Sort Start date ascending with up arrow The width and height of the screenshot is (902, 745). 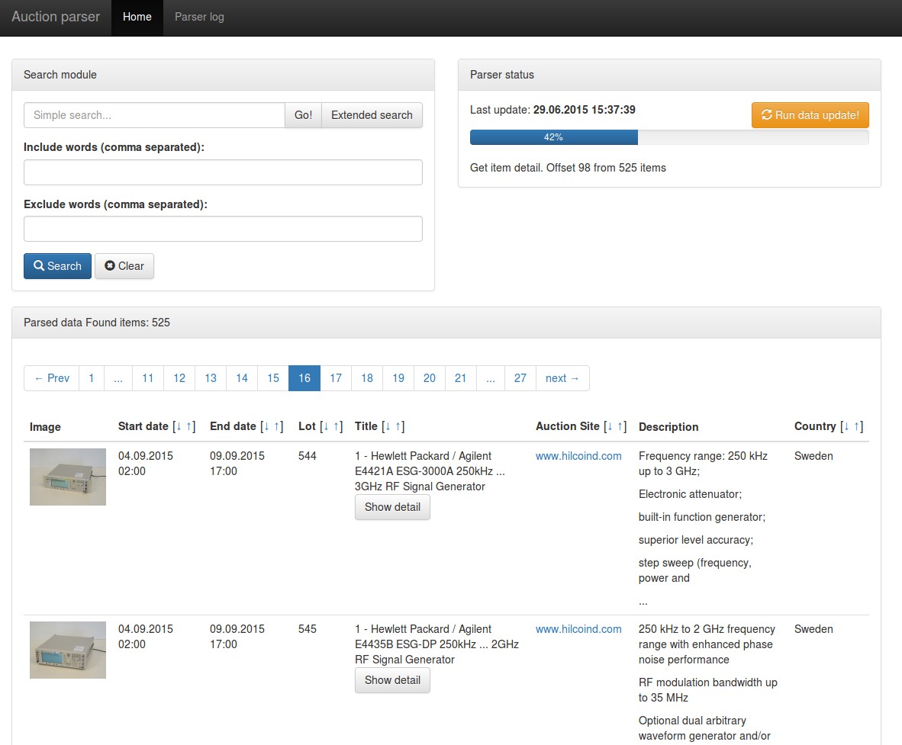click(x=189, y=426)
